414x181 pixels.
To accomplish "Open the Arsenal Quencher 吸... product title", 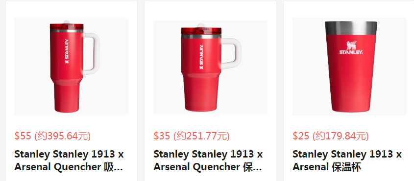I will click(x=69, y=160).
